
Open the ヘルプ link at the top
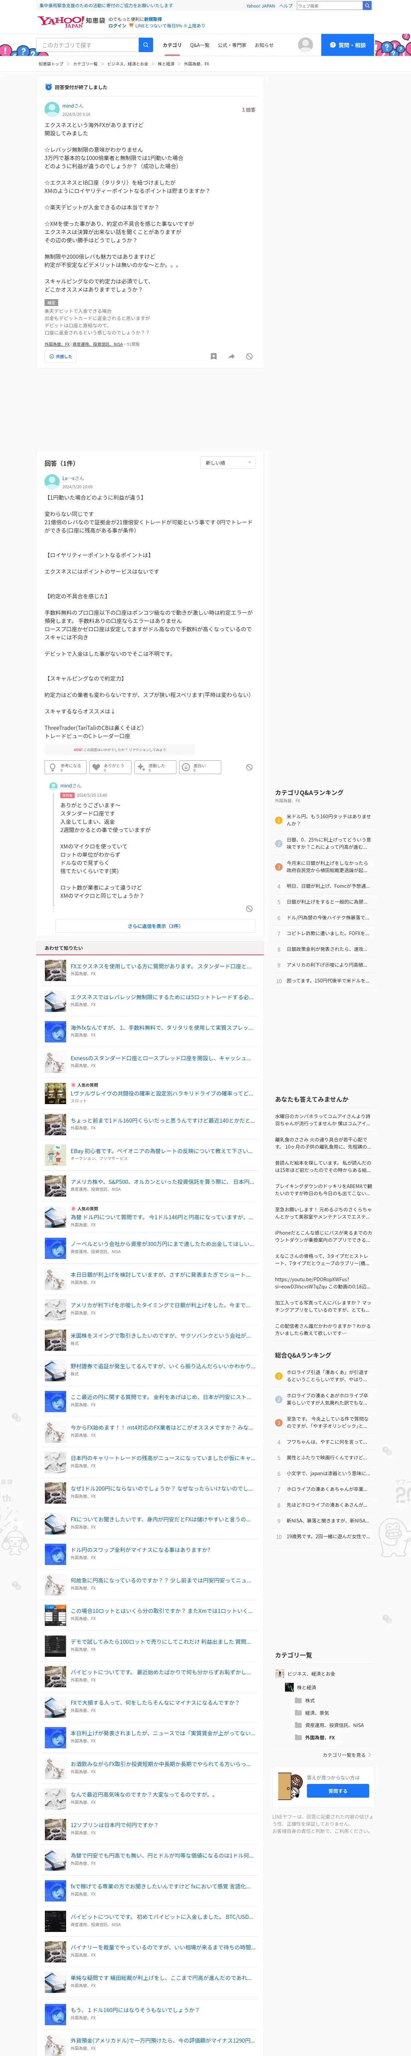(286, 5)
